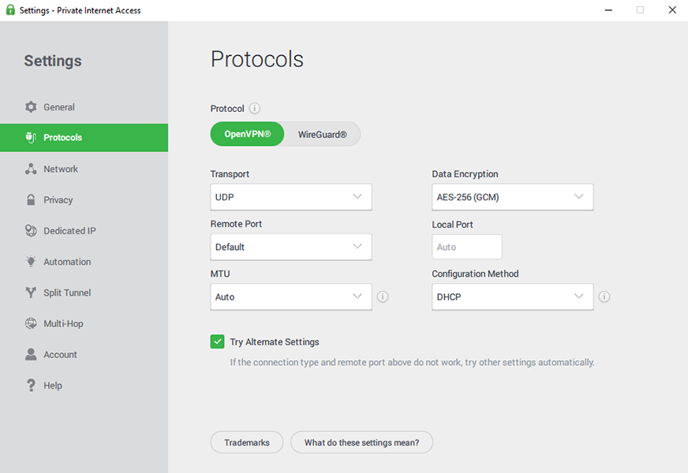Click the Privacy padlock icon
The image size is (688, 473).
(x=31, y=200)
